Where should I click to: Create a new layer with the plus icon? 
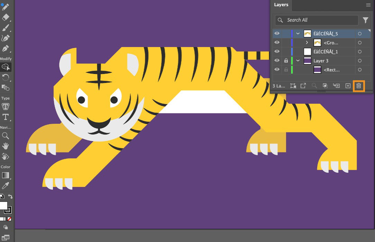pyautogui.click(x=348, y=86)
